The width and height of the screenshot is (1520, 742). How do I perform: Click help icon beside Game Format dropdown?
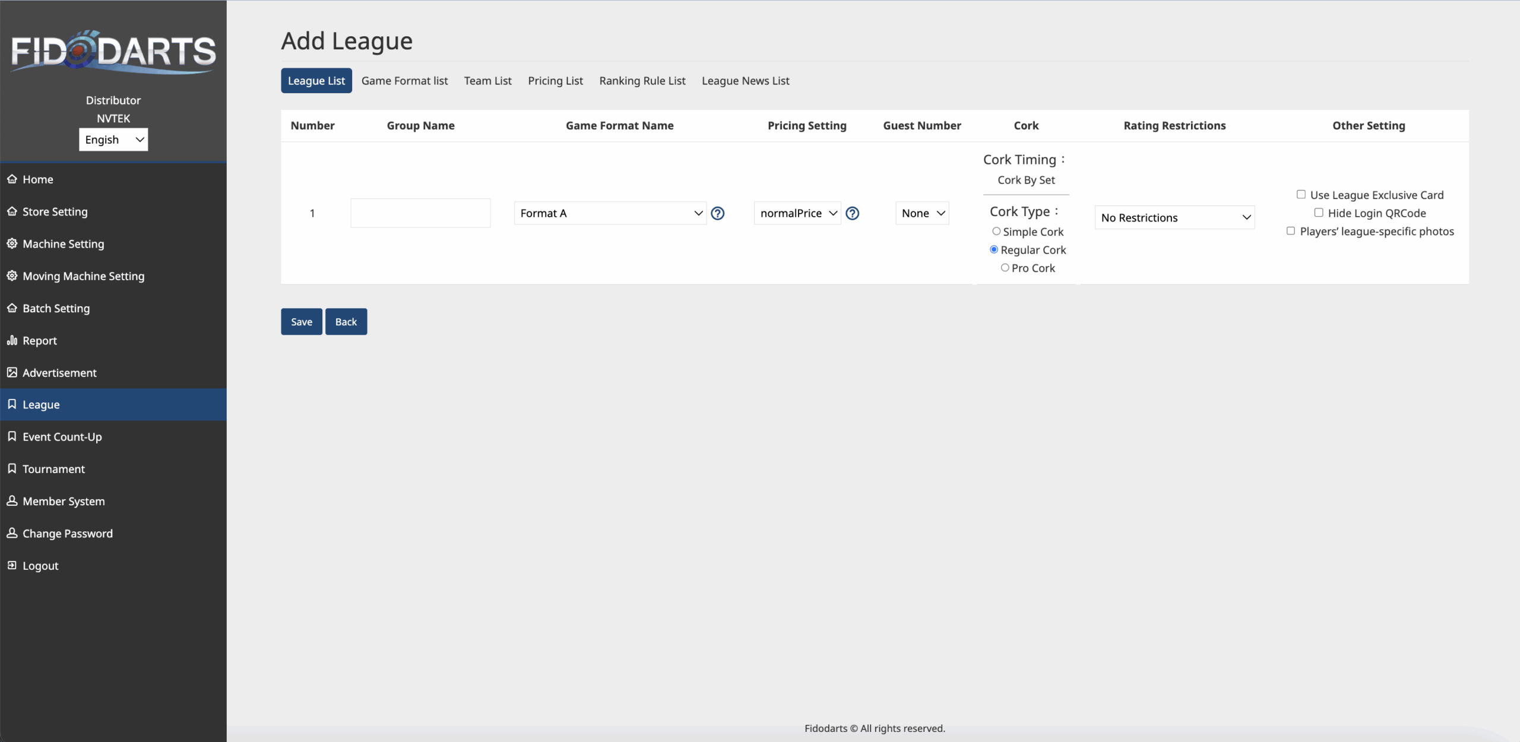click(x=717, y=213)
